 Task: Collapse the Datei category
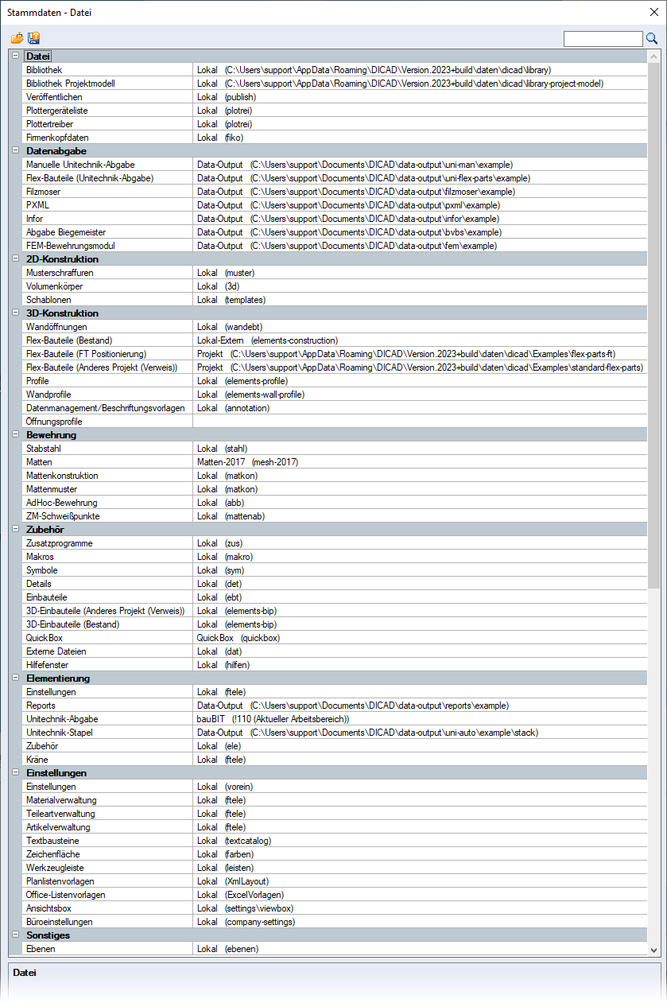point(15,56)
